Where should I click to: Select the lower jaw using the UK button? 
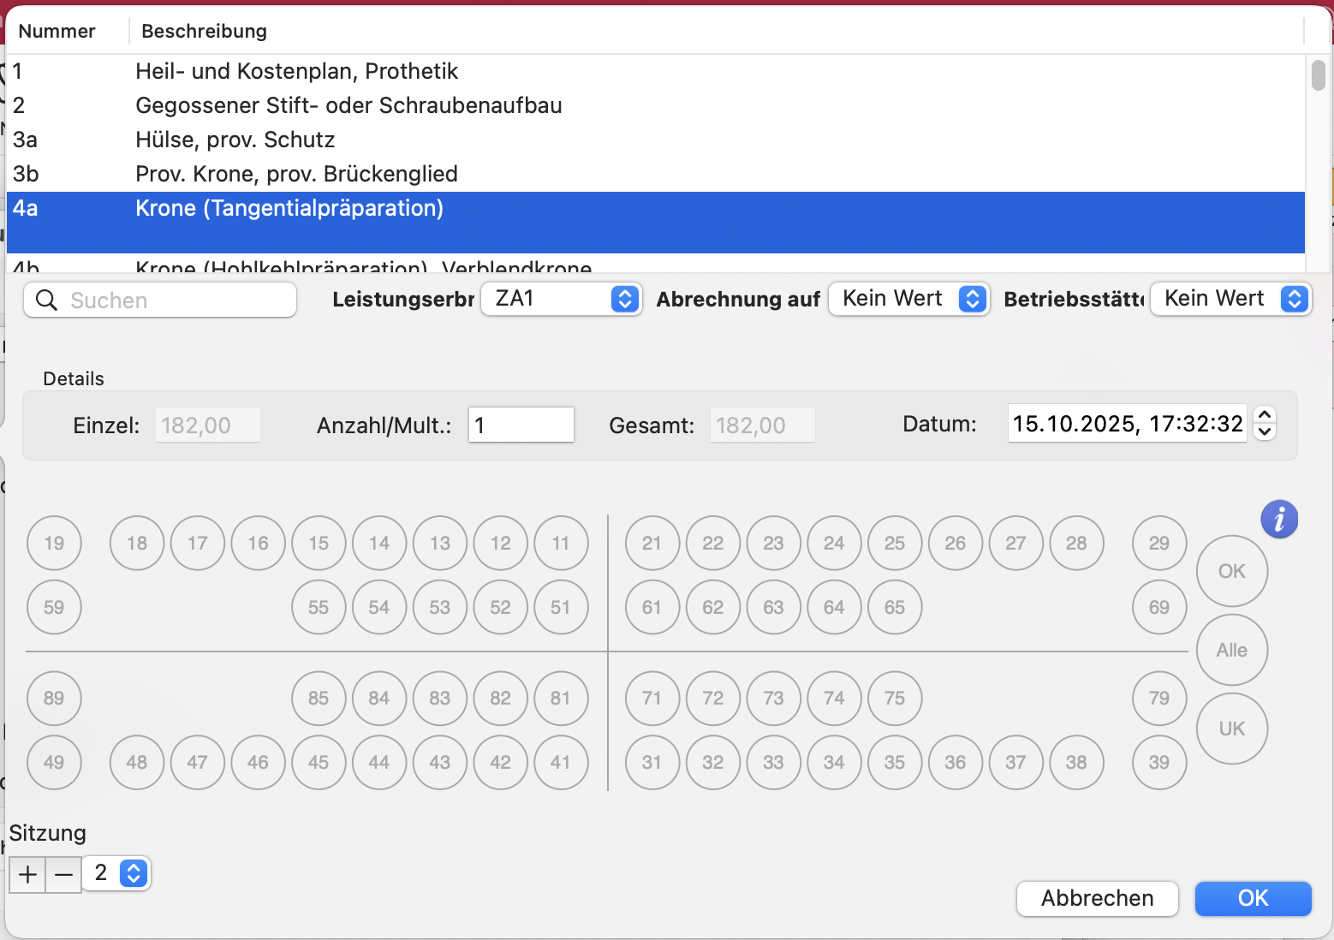click(x=1231, y=729)
